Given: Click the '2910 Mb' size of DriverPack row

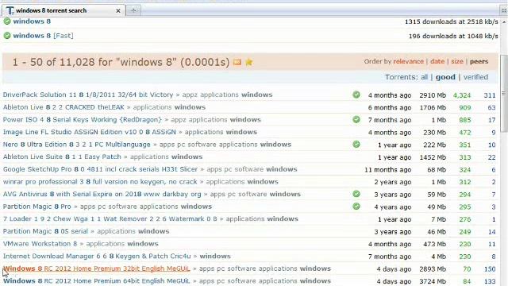Looking at the screenshot, I should (433, 95).
